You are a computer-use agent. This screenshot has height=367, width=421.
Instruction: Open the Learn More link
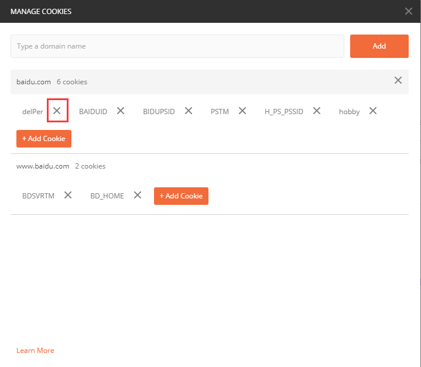point(36,351)
